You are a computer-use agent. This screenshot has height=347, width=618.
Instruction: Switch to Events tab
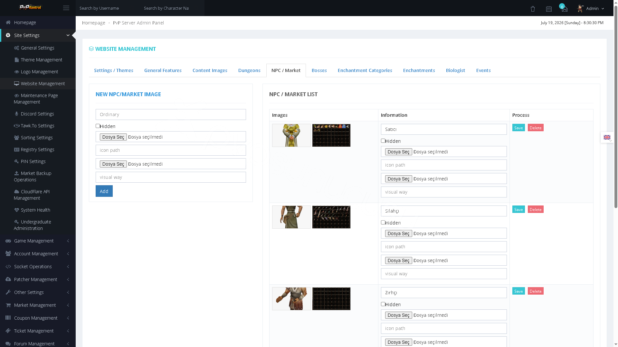(x=483, y=70)
